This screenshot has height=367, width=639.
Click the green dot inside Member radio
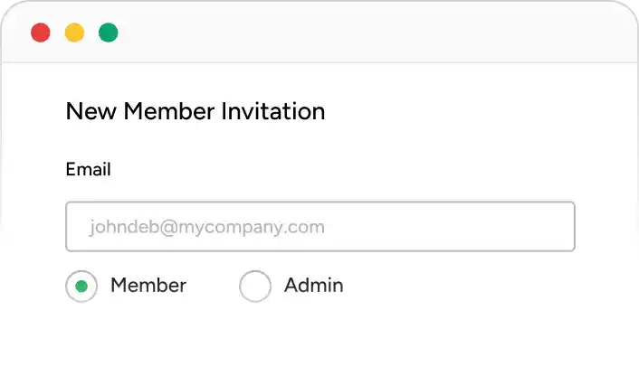pos(81,287)
